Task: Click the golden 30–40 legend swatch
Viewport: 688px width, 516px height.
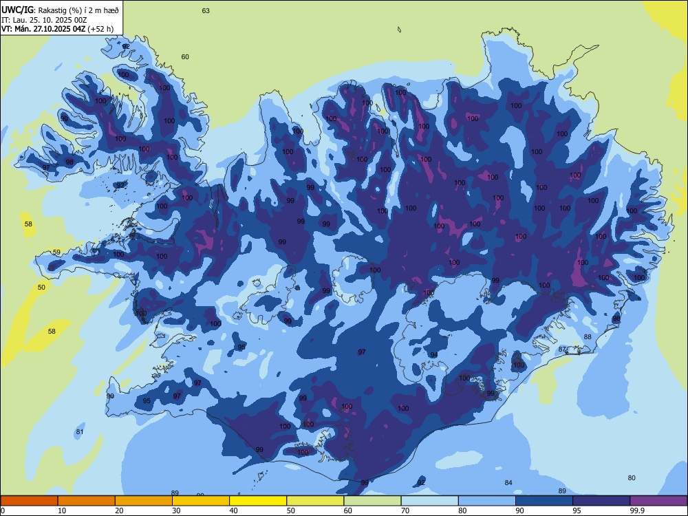Action: coord(201,501)
